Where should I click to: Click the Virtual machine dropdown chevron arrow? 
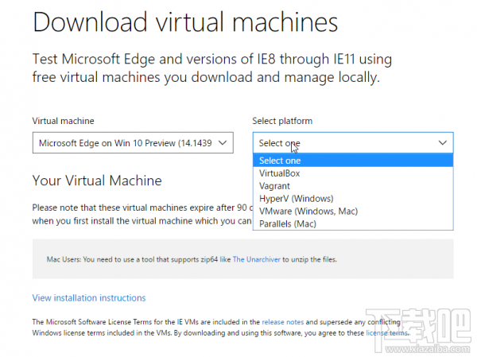(223, 143)
